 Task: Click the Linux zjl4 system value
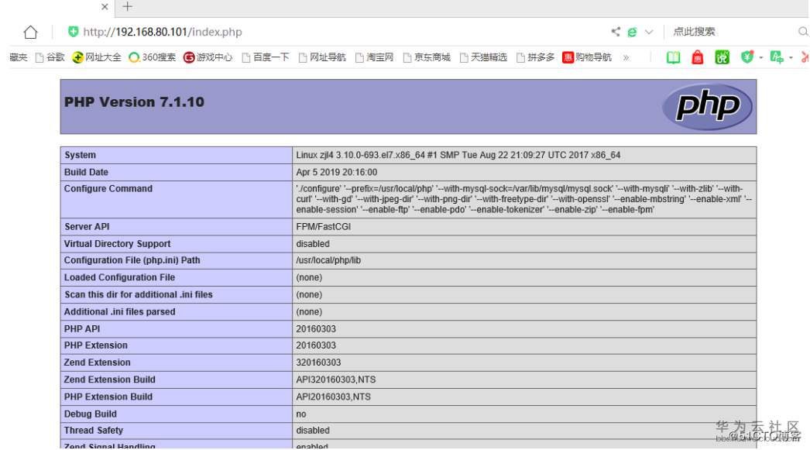tap(458, 155)
